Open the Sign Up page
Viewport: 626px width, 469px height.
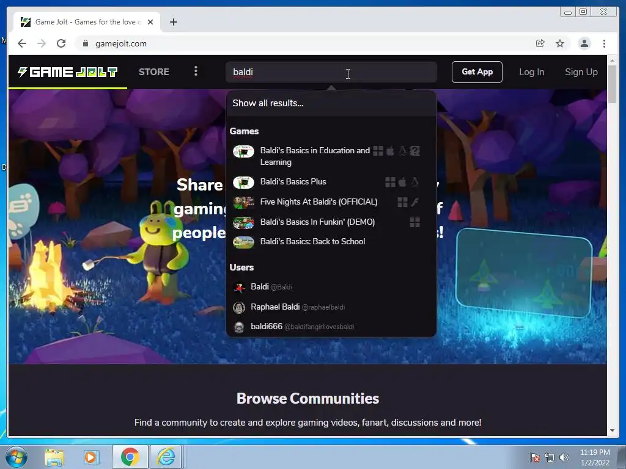pyautogui.click(x=581, y=72)
